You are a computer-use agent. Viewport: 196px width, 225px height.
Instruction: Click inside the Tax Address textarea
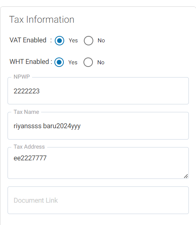(x=98, y=163)
